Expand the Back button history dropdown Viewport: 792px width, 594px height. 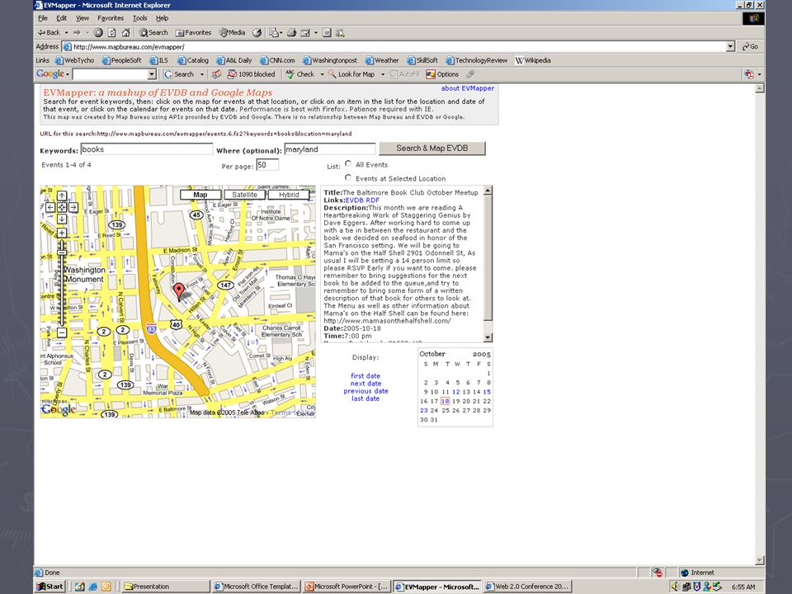(66, 33)
